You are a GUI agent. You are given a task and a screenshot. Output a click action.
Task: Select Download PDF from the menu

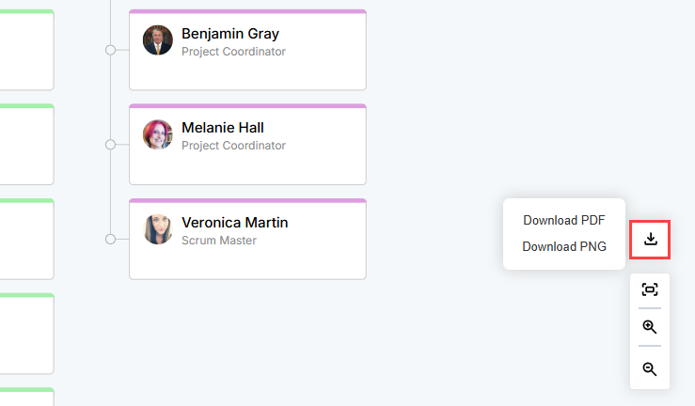(564, 221)
